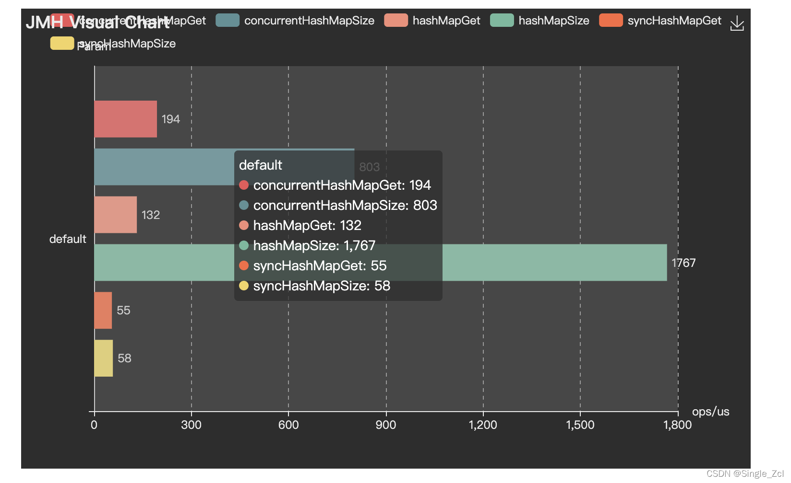Click the '1,800' x-axis tick label
This screenshot has width=791, height=483.
(x=677, y=425)
